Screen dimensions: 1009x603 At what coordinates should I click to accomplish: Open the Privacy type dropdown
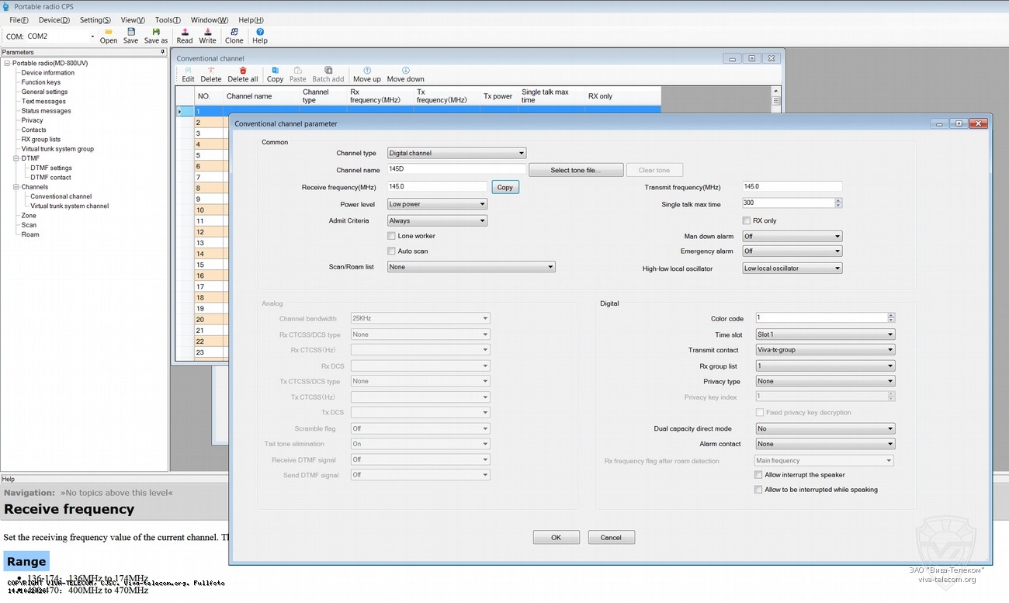coord(825,381)
